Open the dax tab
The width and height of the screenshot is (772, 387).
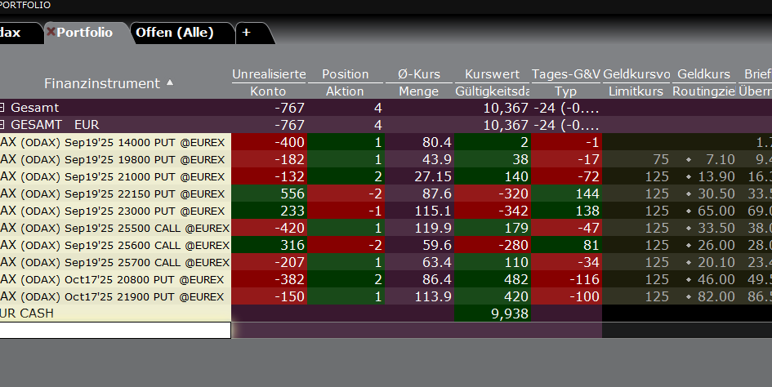point(11,33)
